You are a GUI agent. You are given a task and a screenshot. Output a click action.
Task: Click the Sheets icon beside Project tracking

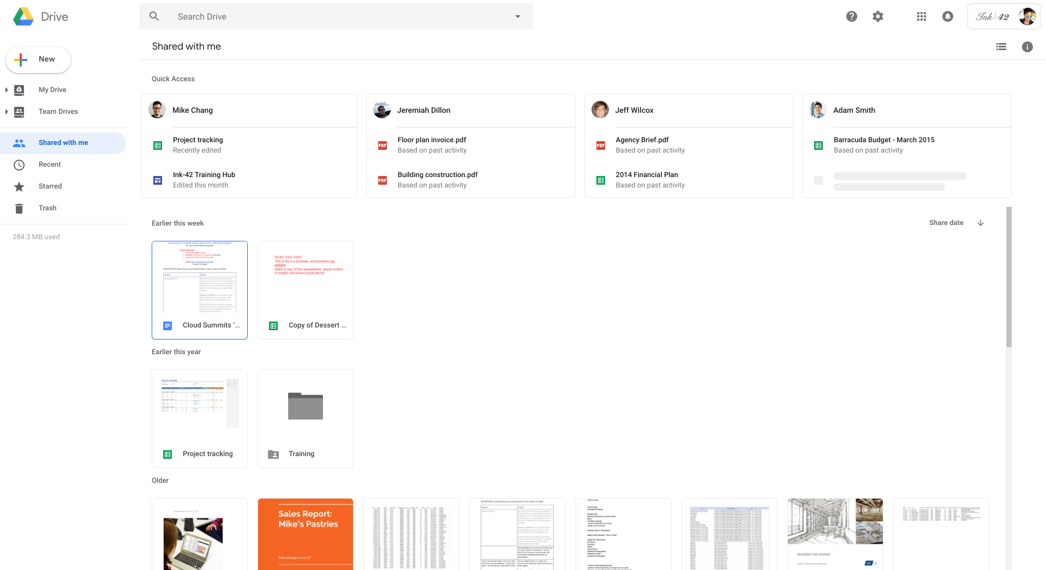coord(157,145)
